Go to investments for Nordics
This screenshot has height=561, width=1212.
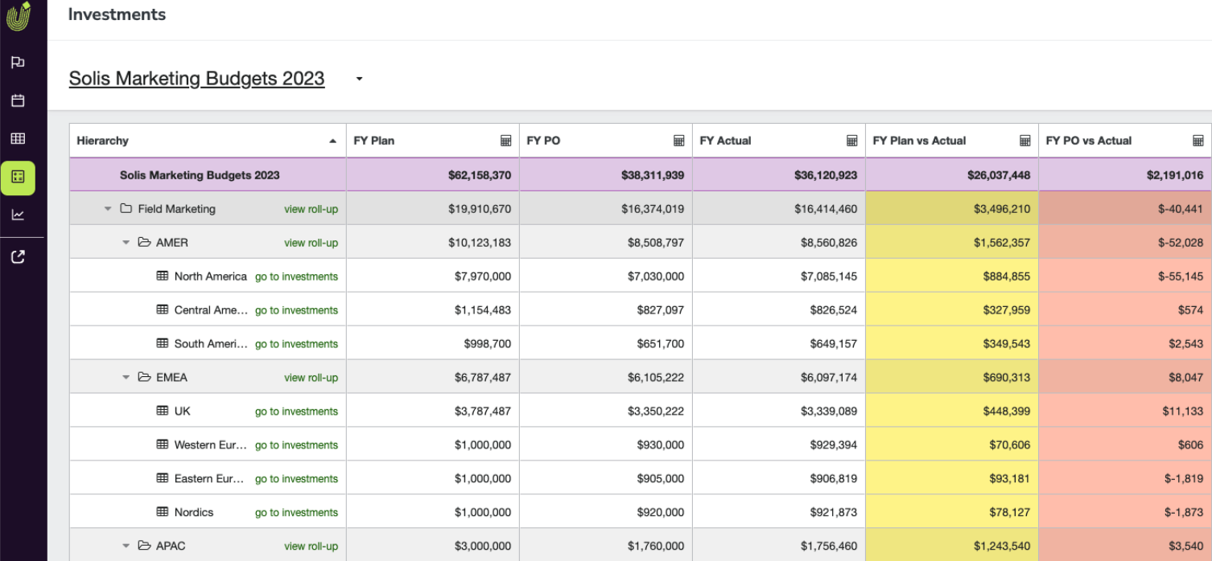(x=296, y=513)
